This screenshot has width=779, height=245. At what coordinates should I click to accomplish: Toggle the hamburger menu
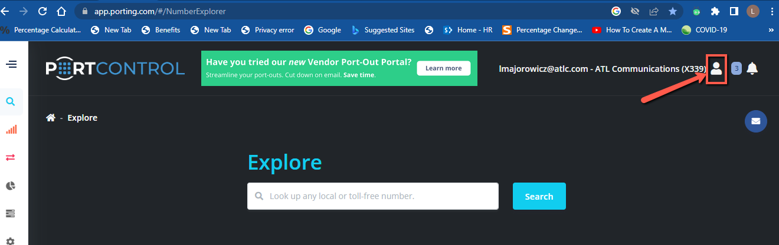pos(11,64)
